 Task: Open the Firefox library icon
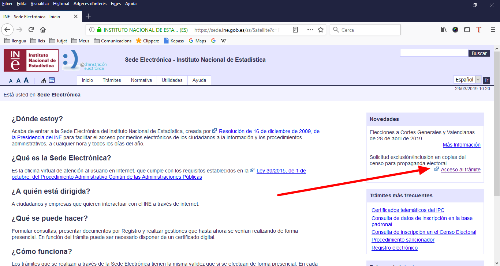click(444, 30)
